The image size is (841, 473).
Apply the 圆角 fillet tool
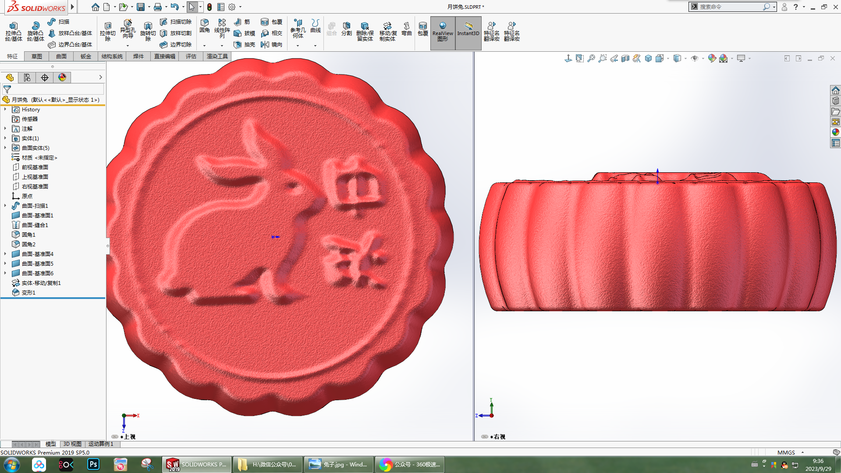205,26
